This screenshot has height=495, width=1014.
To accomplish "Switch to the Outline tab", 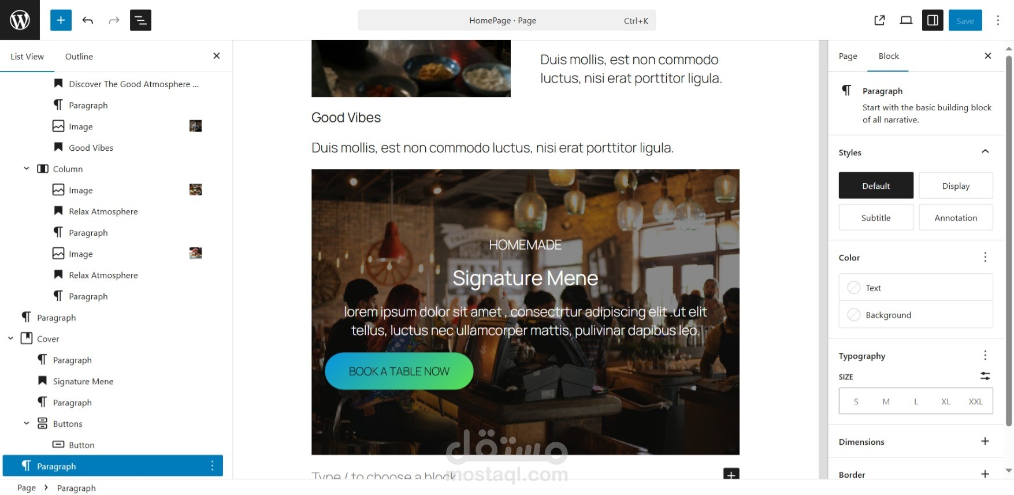I will [79, 57].
